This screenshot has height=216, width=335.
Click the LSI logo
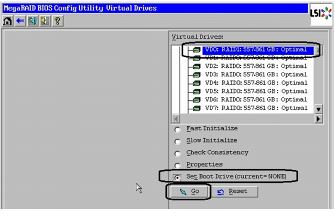[x=320, y=14]
